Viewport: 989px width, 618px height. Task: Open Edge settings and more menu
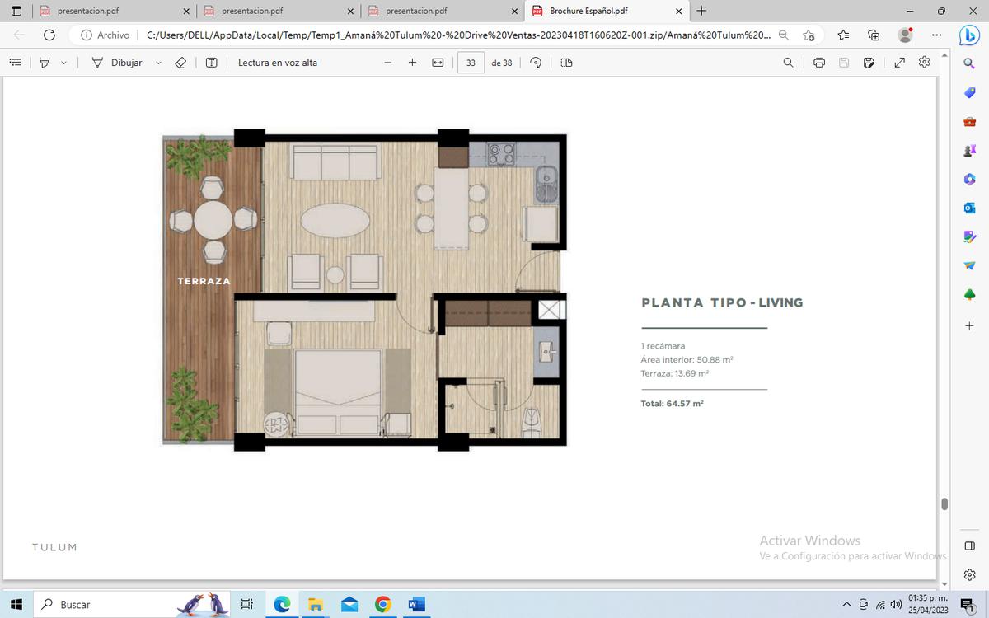pos(936,35)
